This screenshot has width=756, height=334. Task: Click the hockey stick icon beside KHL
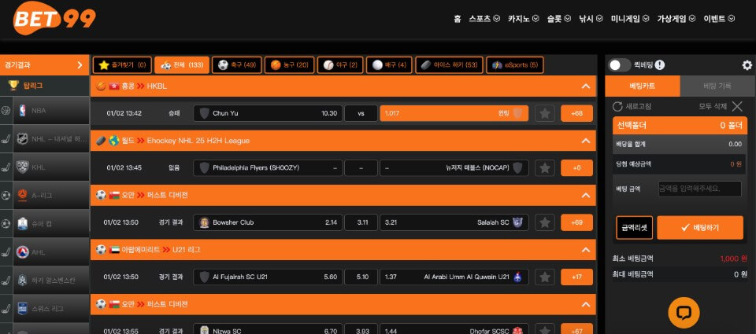pos(6,167)
